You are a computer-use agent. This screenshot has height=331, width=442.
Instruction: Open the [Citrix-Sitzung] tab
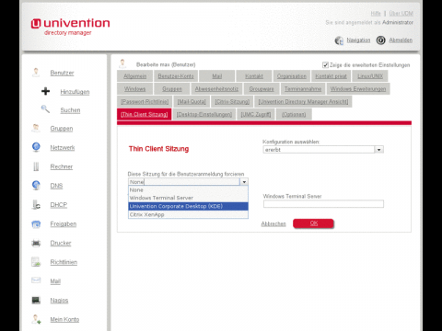click(x=232, y=101)
